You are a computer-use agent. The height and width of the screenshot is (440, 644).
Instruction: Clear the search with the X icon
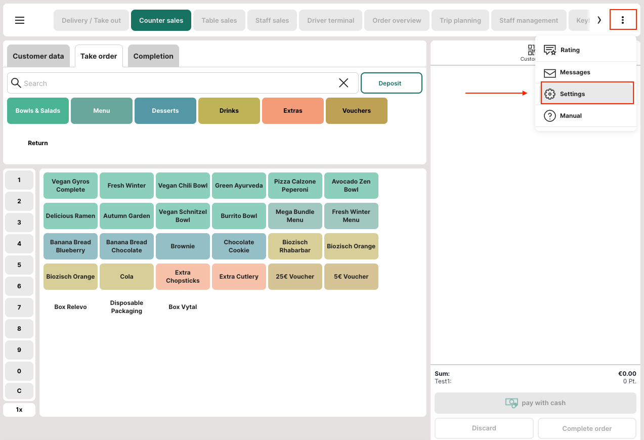(344, 83)
